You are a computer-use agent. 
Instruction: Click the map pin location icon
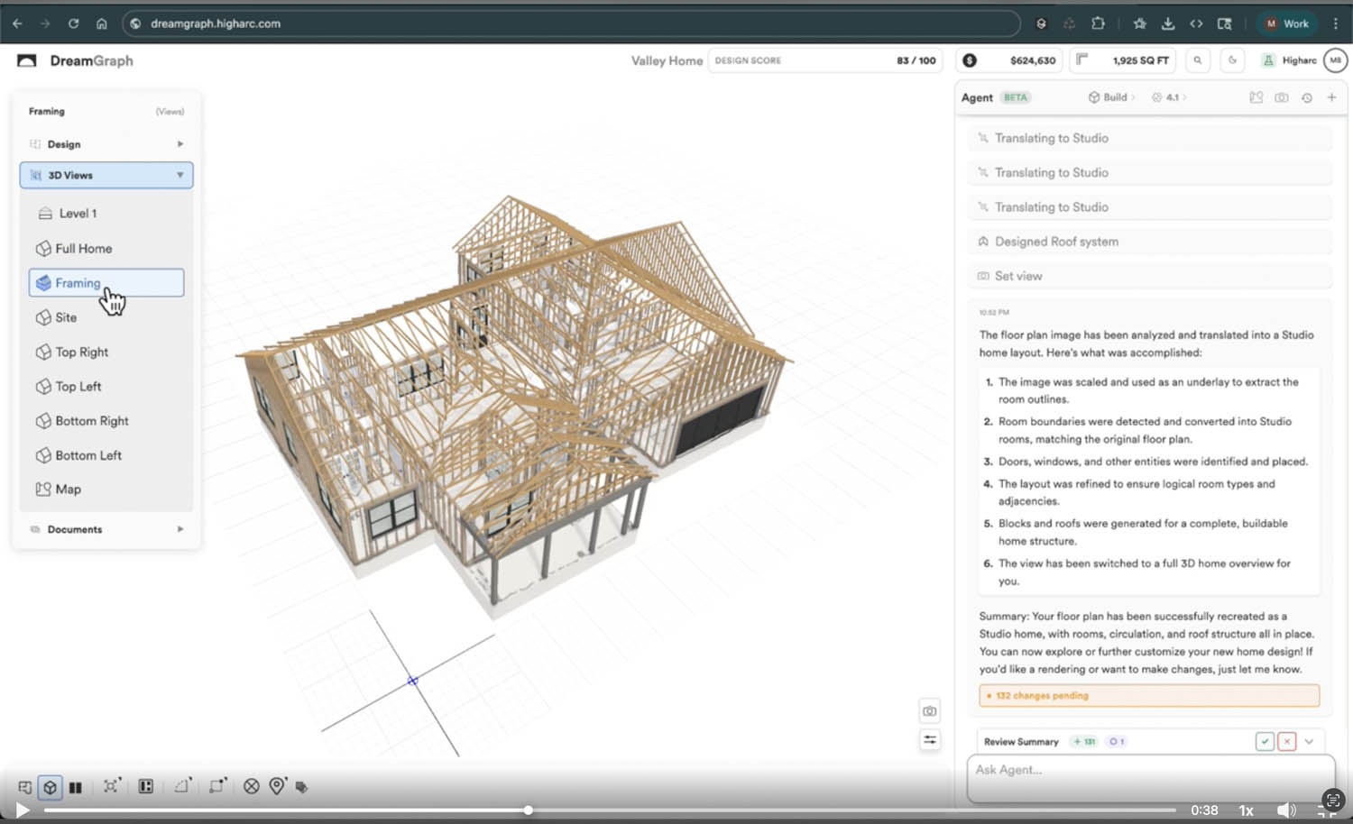[x=277, y=786]
